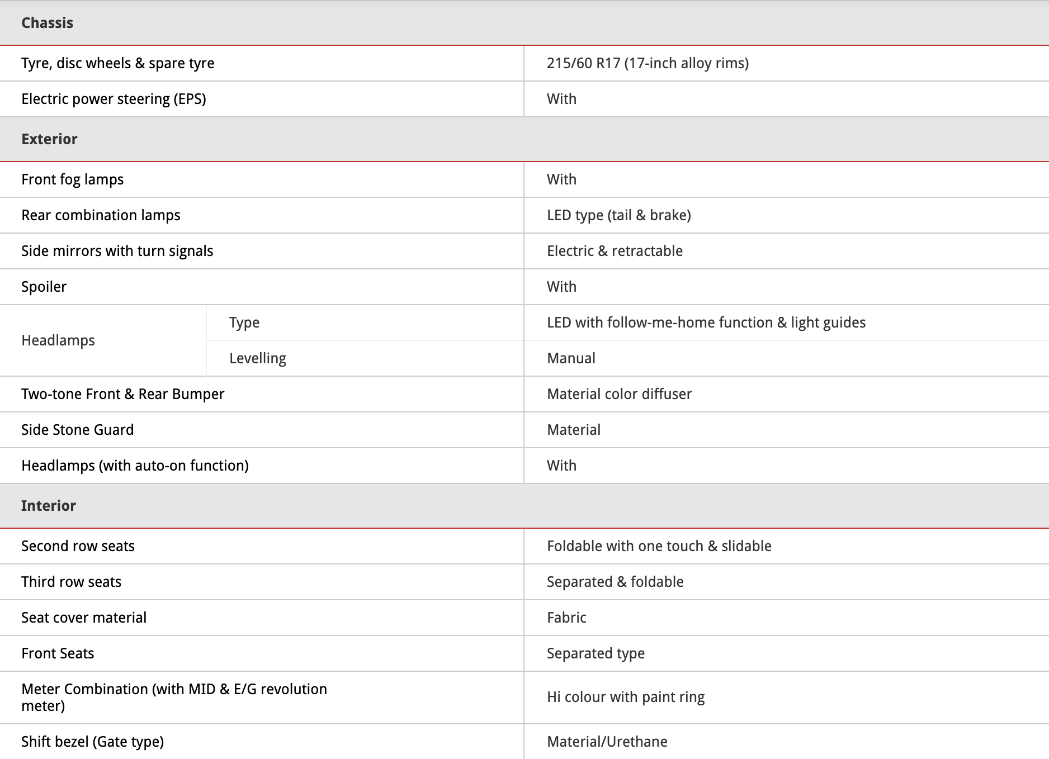Click the 'Spoiler' row label

(x=44, y=287)
